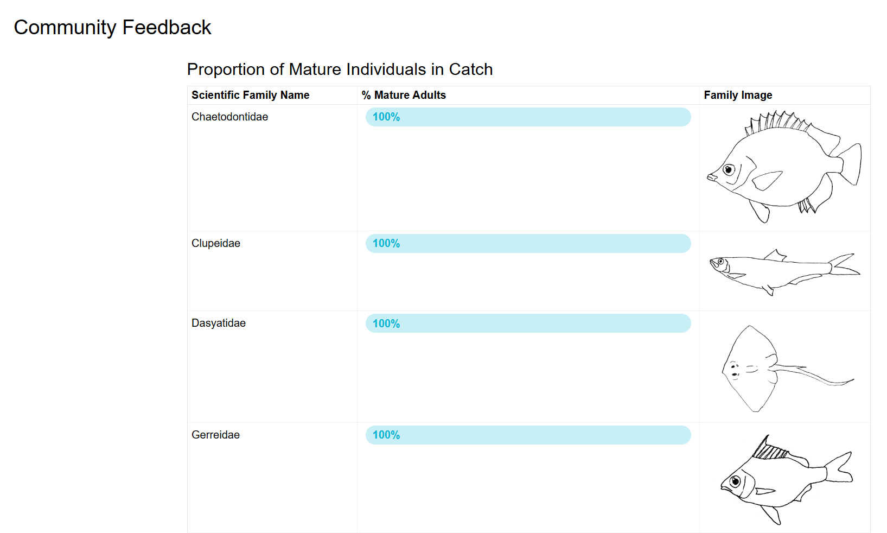Click the Scientific Family Name column header
Viewport: 887px width, 533px height.
[x=250, y=95]
